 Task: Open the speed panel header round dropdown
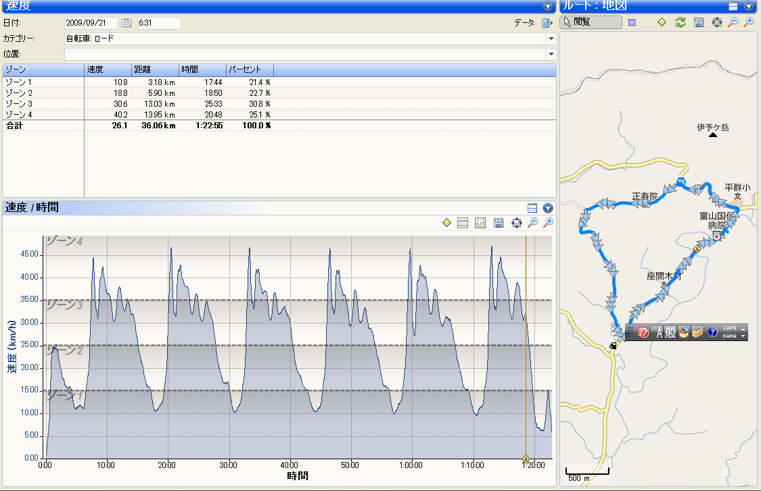pos(548,6)
